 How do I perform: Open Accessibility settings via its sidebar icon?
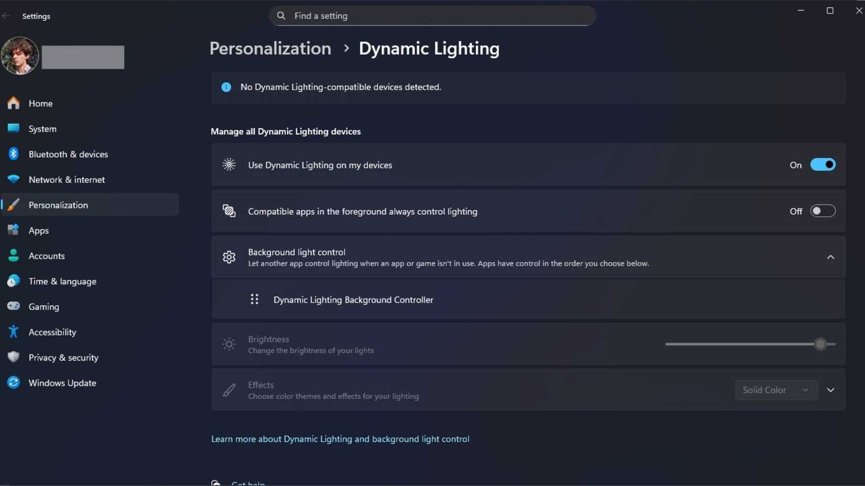pos(13,332)
